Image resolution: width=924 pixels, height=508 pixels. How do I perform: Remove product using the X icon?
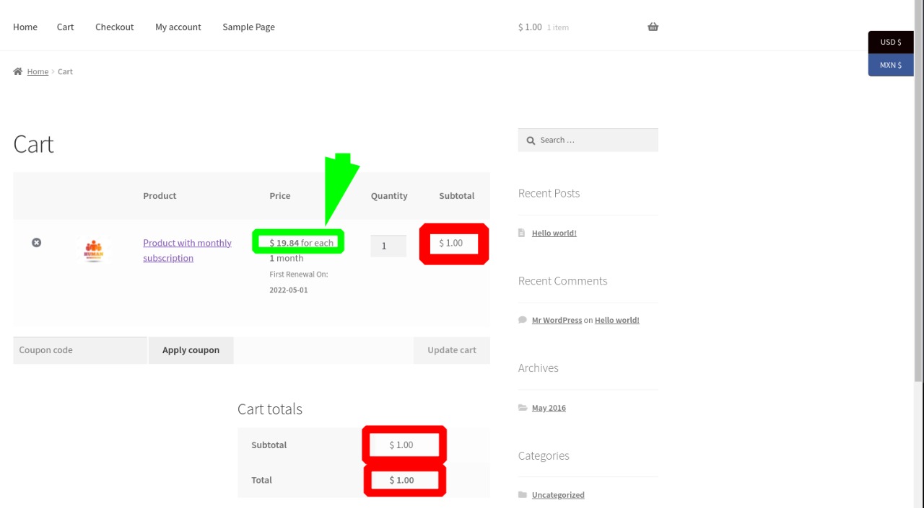[36, 243]
